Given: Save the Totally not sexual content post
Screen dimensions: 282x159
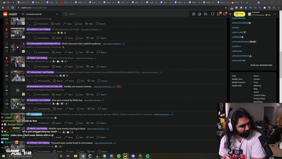Looking at the screenshot, I should pyautogui.click(x=80, y=95).
